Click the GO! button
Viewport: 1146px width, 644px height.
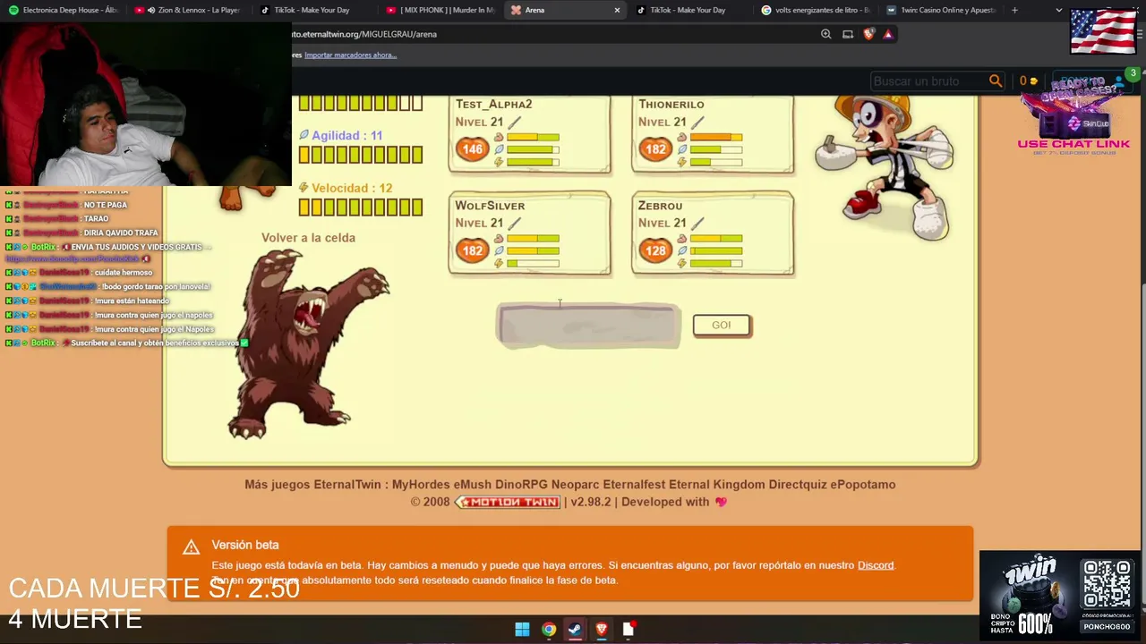coord(722,326)
